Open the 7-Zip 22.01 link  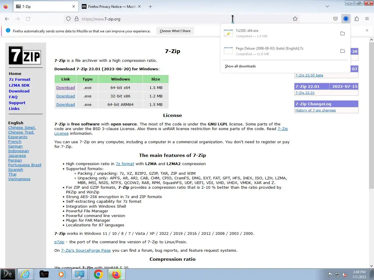[x=305, y=93]
